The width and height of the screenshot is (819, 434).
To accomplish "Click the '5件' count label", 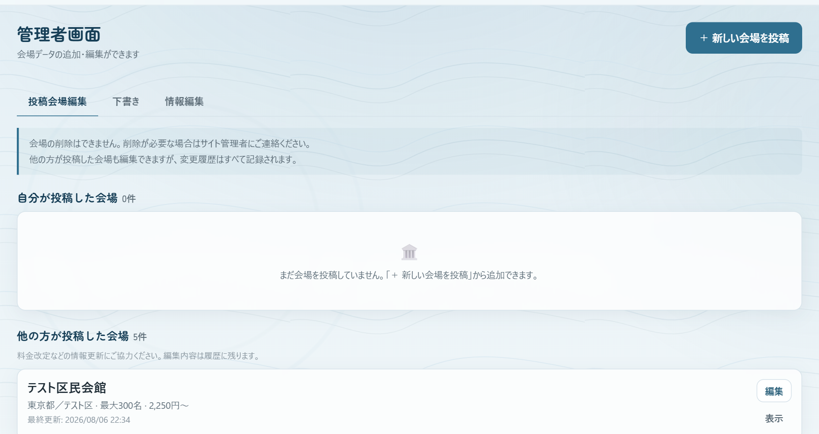I will point(140,337).
